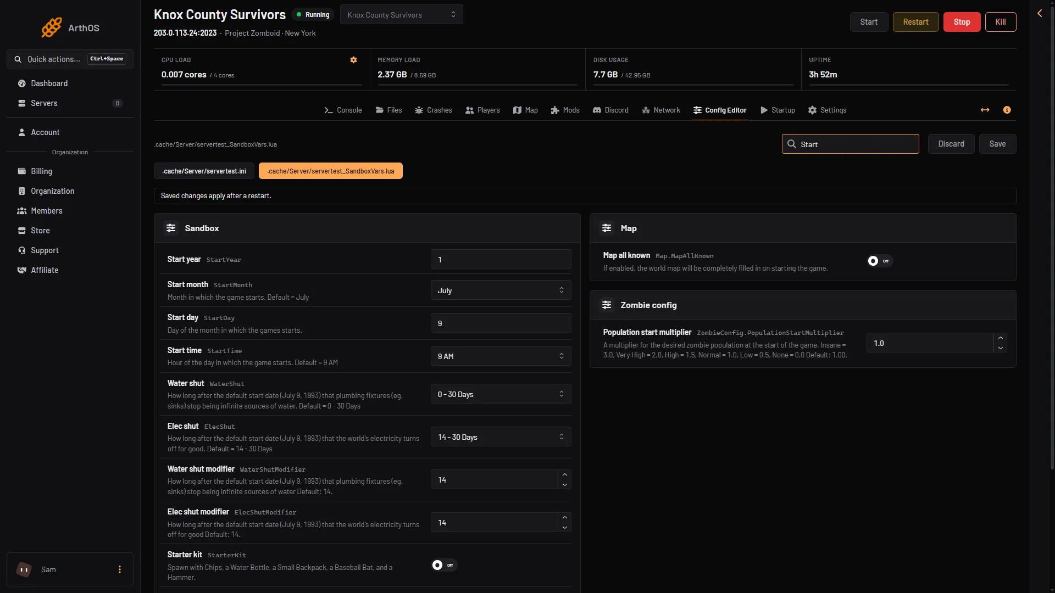Open Billing page in sidebar
The width and height of the screenshot is (1055, 593).
70,171
